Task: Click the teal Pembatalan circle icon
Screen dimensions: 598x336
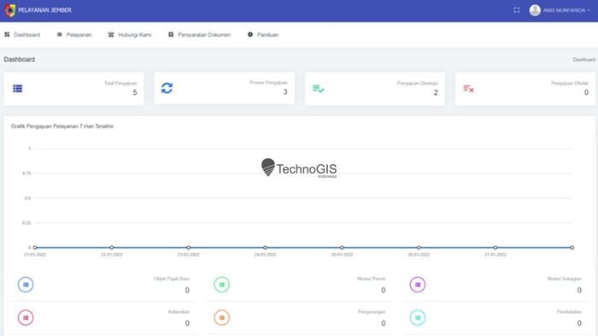Action: (x=418, y=318)
